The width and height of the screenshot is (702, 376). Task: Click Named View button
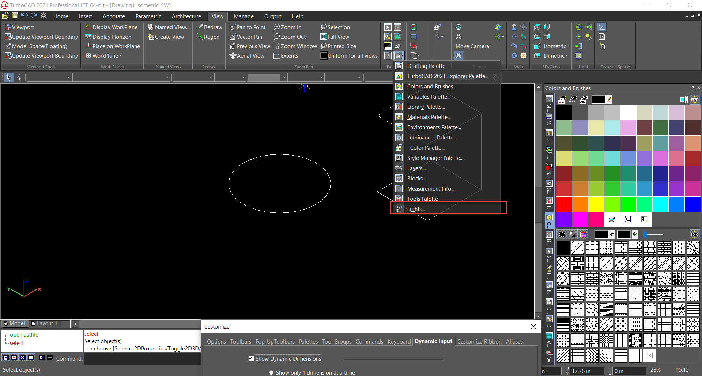[x=169, y=27]
